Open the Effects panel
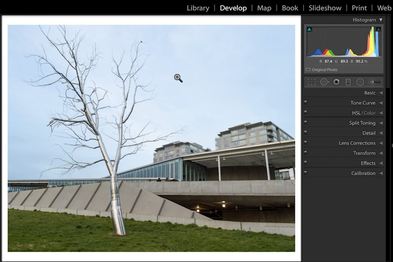Image resolution: width=393 pixels, height=262 pixels. [368, 163]
